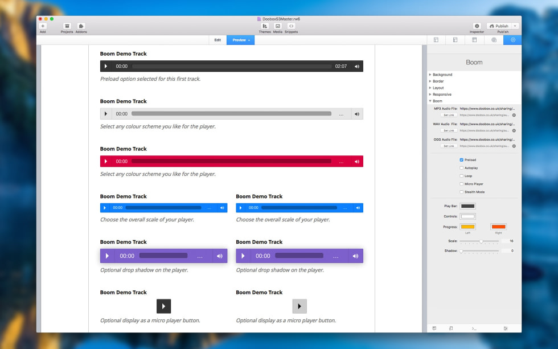This screenshot has height=349, width=558.
Task: Enable the Autoplay checkbox
Action: point(462,168)
